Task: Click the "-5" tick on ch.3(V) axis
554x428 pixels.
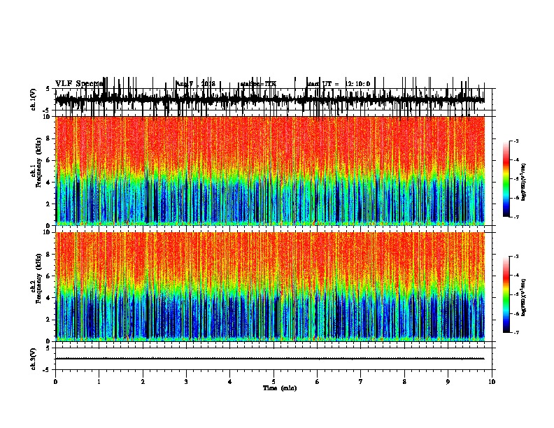Action: (x=47, y=370)
